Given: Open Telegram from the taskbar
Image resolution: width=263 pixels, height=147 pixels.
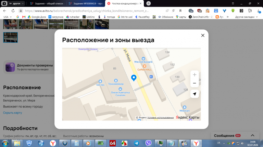Looking at the screenshot, I should [136, 143].
